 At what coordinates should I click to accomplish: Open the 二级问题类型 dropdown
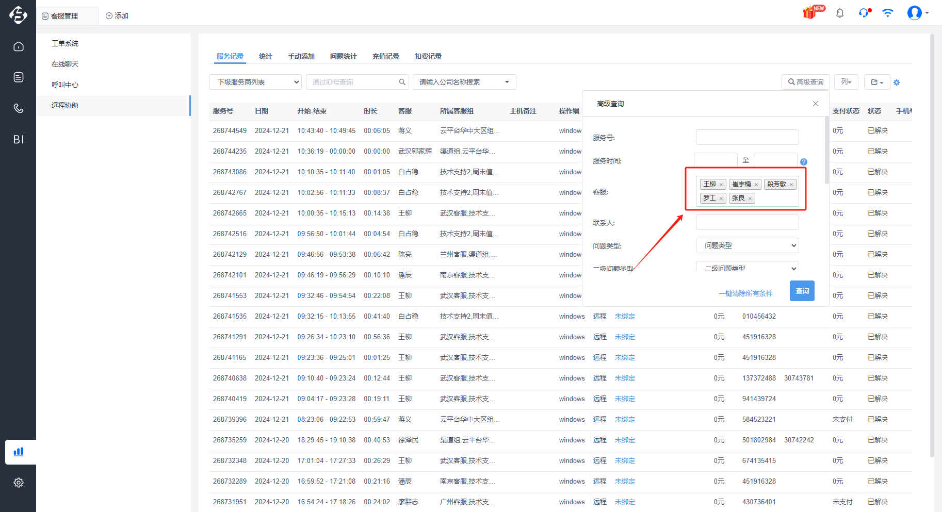click(x=747, y=268)
